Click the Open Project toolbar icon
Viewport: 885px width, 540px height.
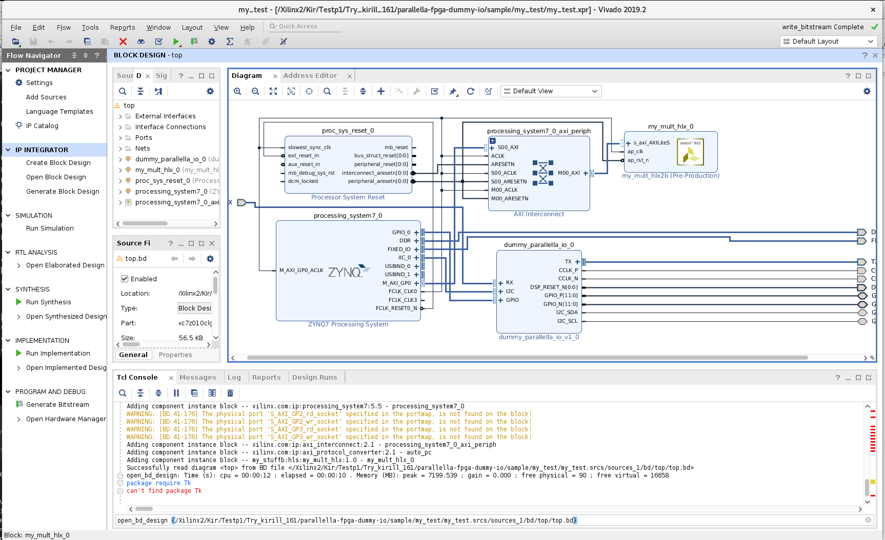[x=16, y=41]
